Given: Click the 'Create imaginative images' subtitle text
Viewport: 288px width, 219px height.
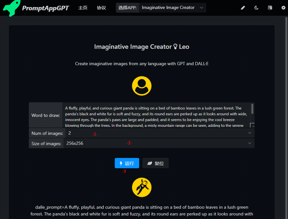Looking at the screenshot, I should [x=142, y=64].
